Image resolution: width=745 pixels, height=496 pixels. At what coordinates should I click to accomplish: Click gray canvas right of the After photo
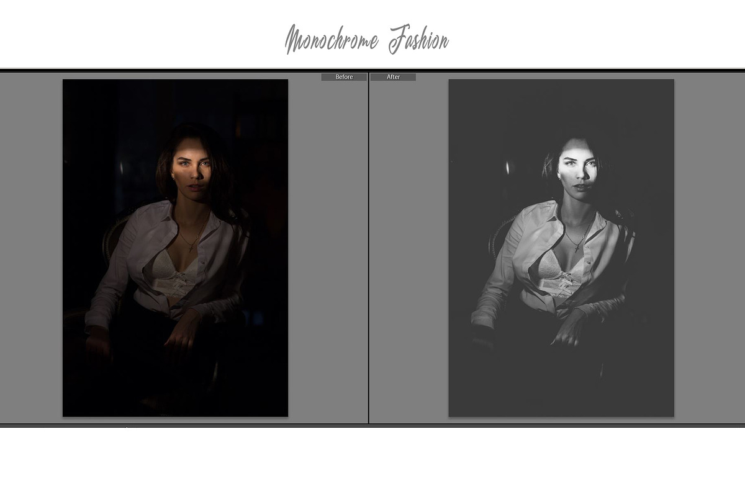click(x=708, y=248)
